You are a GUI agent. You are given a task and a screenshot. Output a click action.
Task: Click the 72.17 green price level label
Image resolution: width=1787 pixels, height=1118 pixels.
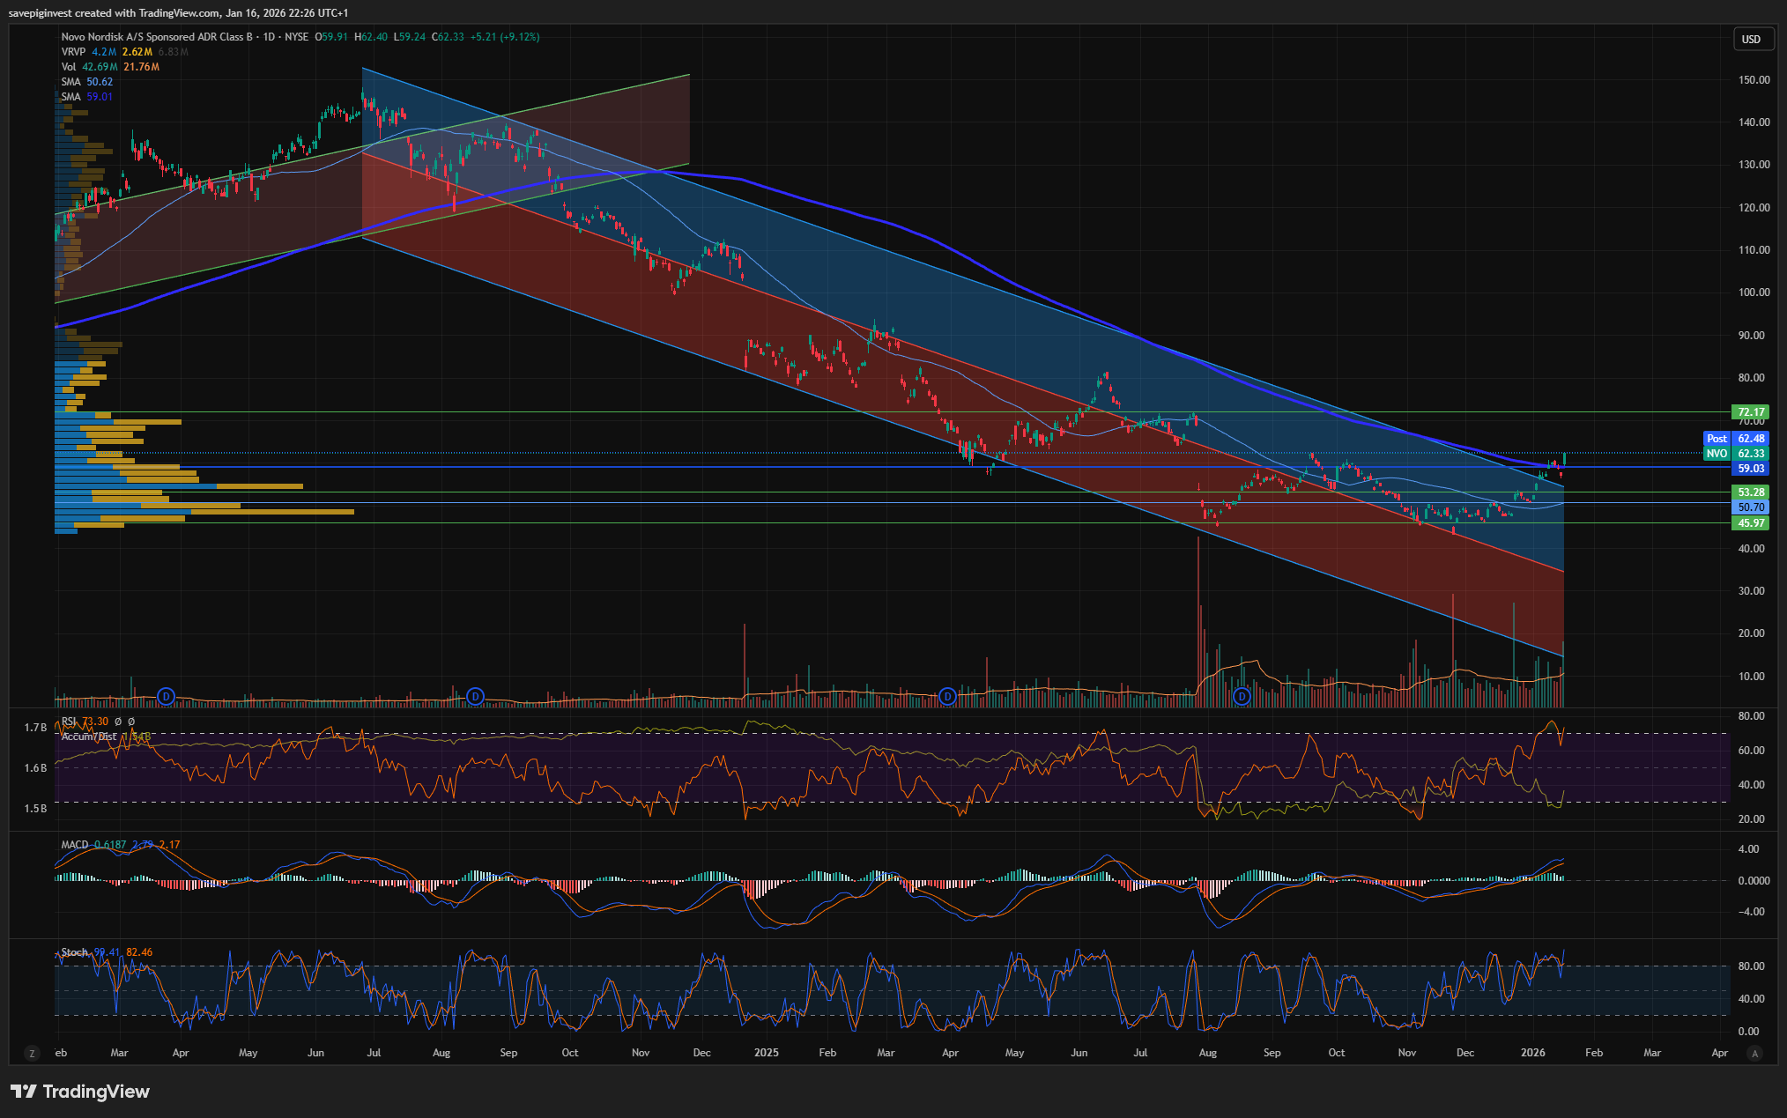(x=1750, y=412)
